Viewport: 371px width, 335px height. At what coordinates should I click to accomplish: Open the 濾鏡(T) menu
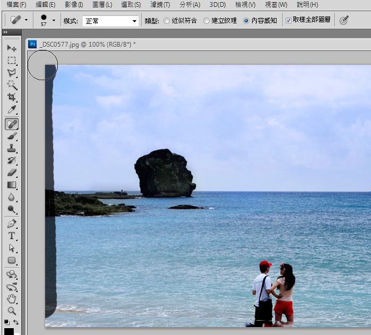(x=160, y=4)
